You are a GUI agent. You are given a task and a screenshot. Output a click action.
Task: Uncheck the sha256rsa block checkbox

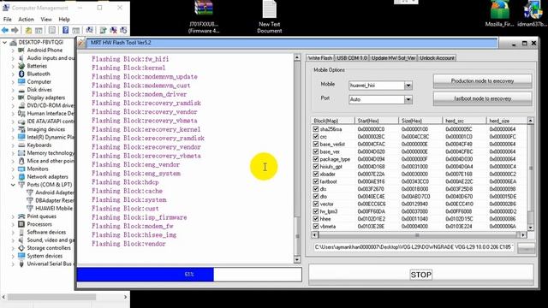pos(316,129)
